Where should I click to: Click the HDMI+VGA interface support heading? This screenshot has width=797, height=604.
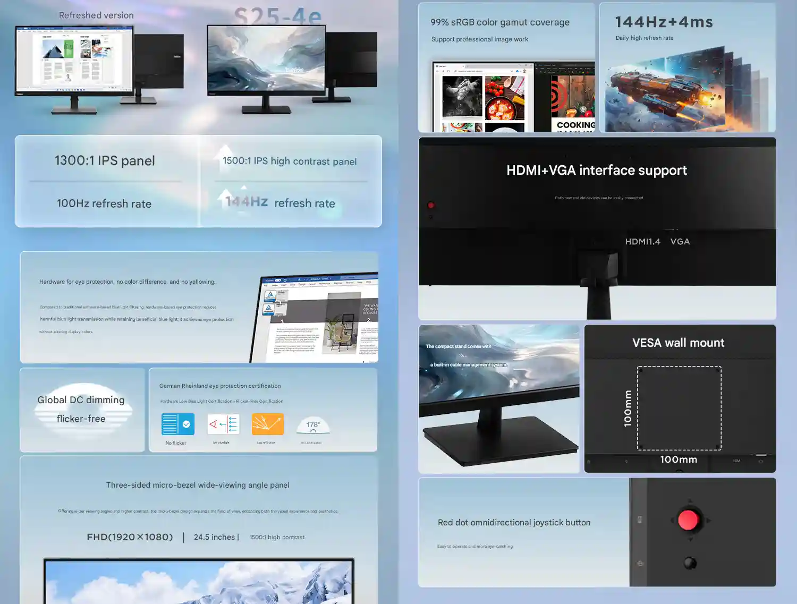596,171
